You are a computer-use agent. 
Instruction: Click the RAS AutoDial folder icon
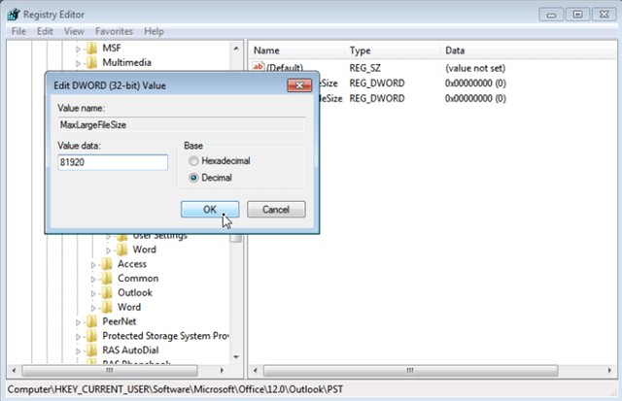(x=91, y=351)
